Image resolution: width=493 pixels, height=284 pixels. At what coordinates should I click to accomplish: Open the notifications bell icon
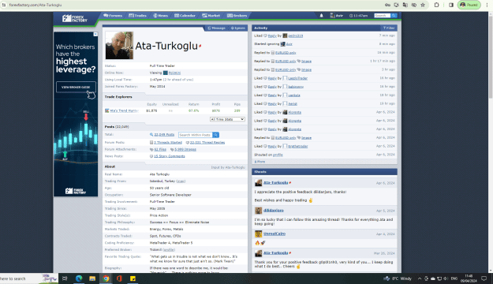[321, 16]
